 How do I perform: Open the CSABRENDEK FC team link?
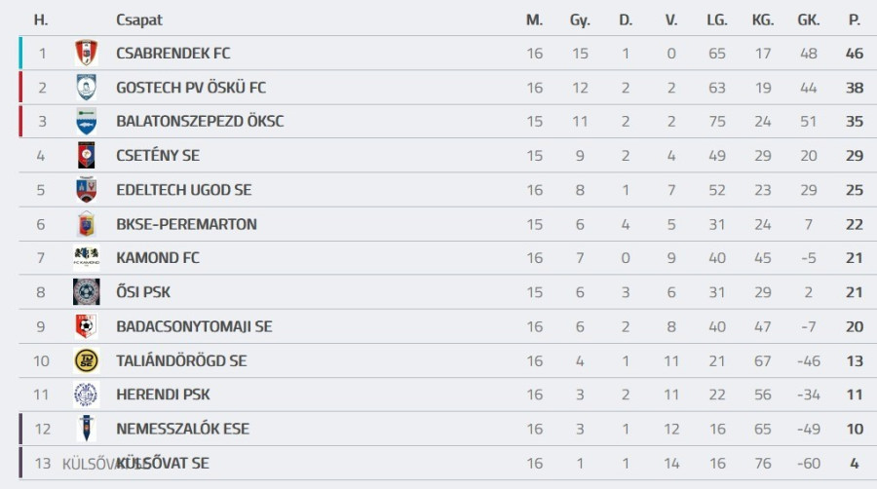pos(173,54)
